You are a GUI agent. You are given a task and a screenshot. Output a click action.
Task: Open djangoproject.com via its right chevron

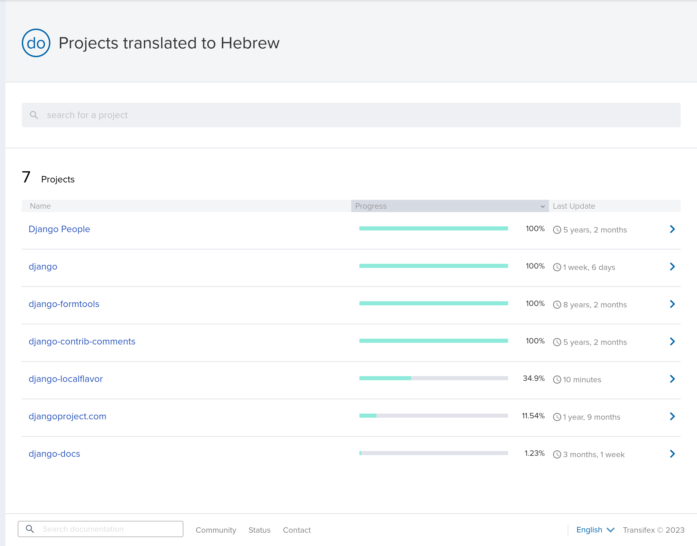672,416
